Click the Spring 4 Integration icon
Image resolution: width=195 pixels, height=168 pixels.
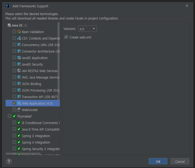(19, 142)
